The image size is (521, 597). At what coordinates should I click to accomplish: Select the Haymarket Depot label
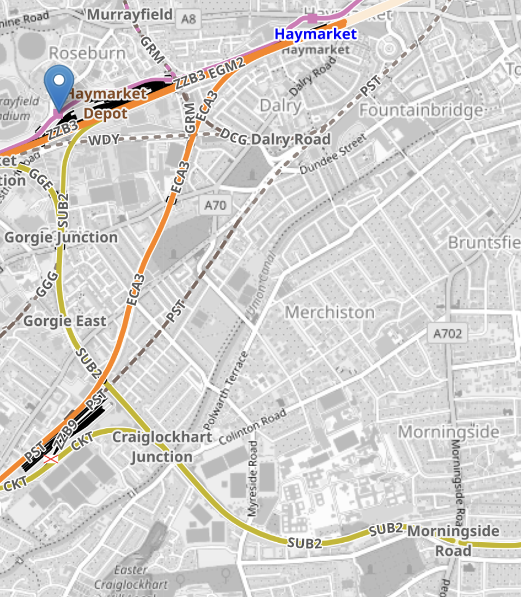[x=106, y=103]
